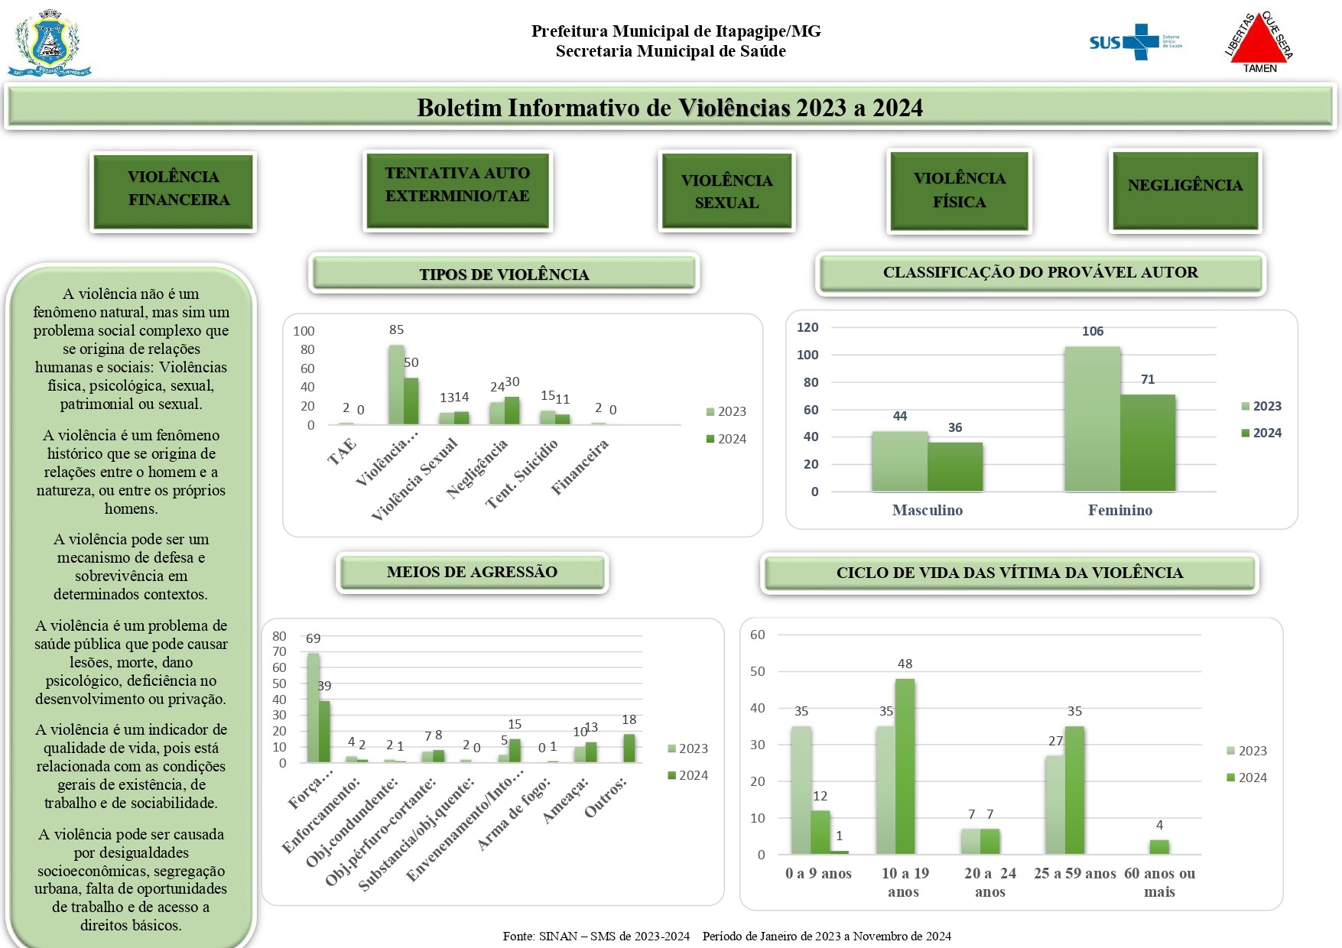Select the 10 a 19 anos bar labeled 48
Viewport: 1342px width, 948px height.
coord(905,766)
